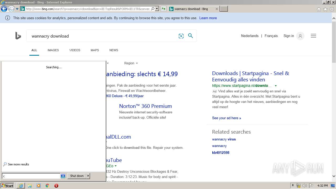Click page scrollbar up arrow
Viewport: 336px width, 189px height.
334,18
